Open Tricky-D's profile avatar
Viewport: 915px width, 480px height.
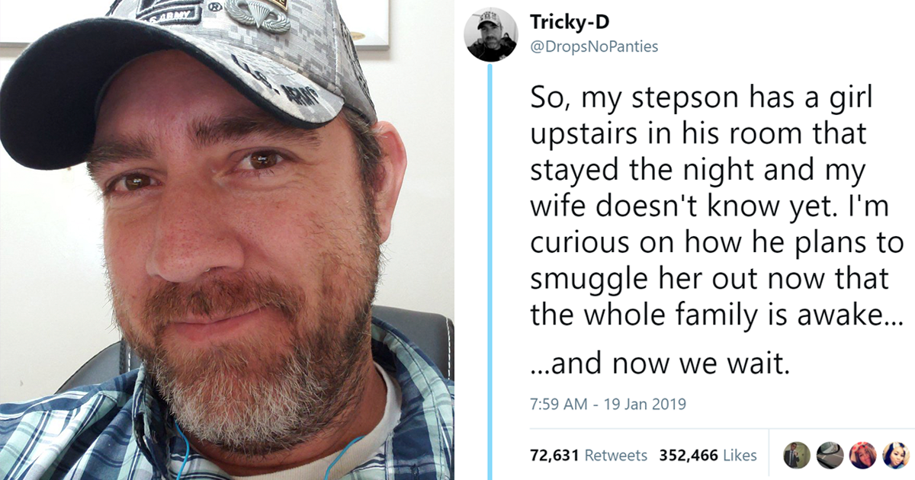pos(492,35)
